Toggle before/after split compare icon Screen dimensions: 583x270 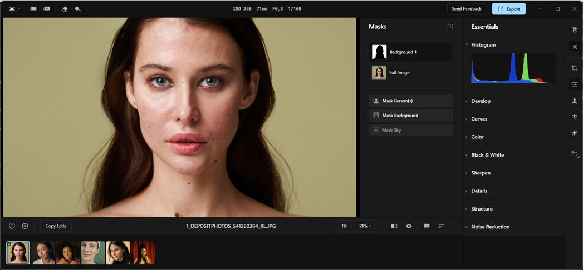coord(394,226)
